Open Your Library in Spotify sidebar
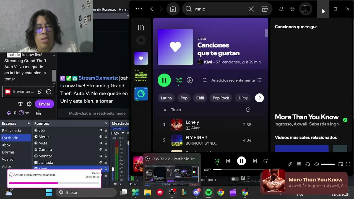The image size is (354, 199). click(x=141, y=28)
